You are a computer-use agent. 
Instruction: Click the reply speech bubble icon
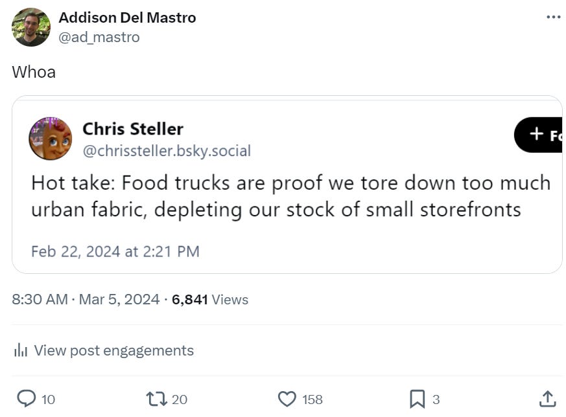[27, 399]
